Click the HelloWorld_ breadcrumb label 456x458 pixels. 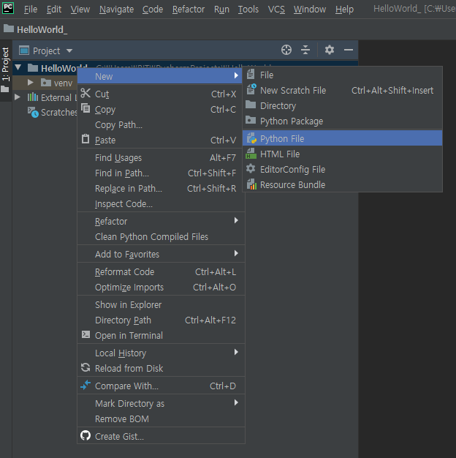pos(42,29)
